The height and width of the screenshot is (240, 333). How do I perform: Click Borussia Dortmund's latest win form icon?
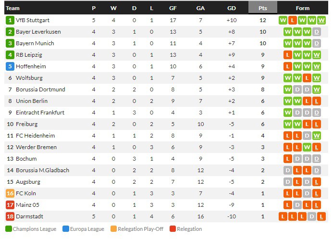317,89
